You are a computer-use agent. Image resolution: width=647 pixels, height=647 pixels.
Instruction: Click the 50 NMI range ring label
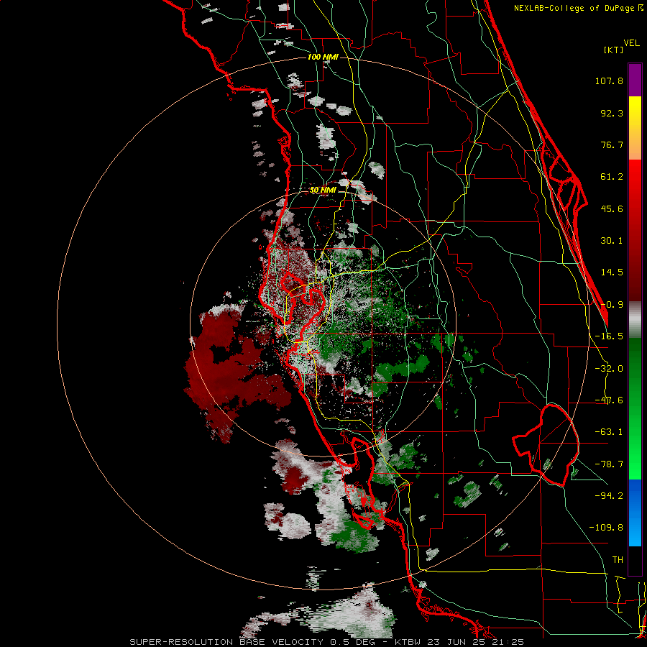[323, 191]
